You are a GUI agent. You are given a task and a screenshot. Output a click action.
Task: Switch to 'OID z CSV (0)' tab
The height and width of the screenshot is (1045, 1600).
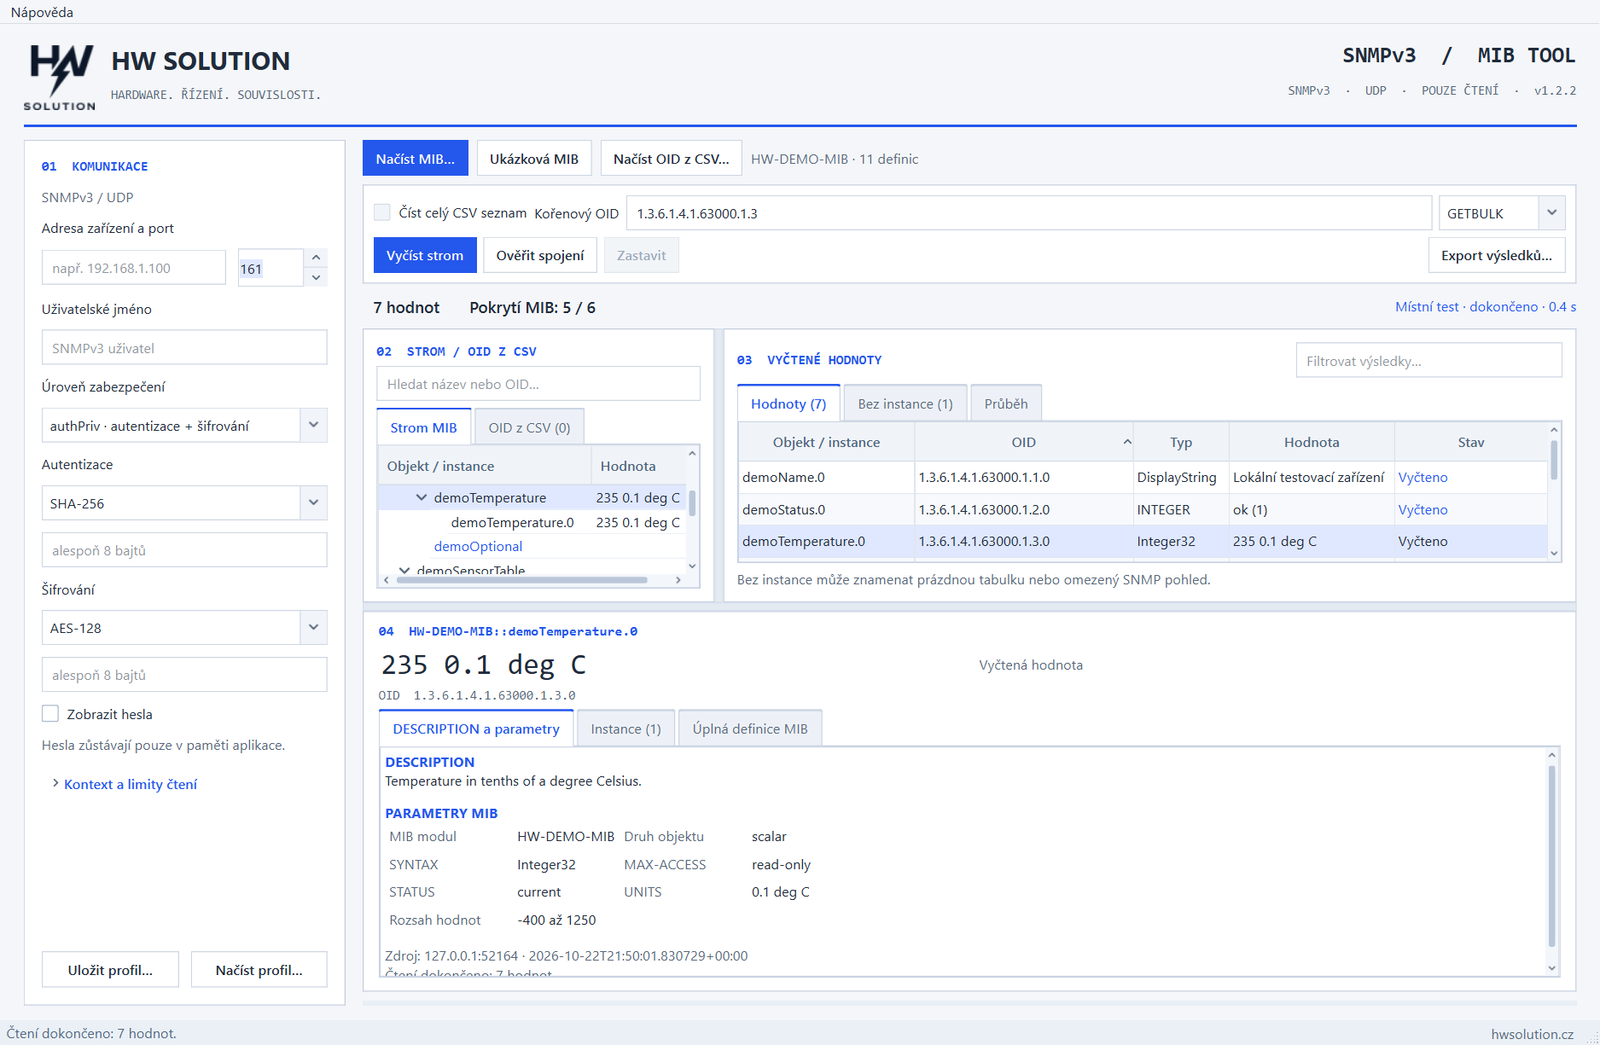529,427
